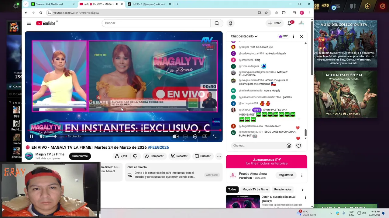
Task: Dislike the video with thumbs down
Action: click(135, 156)
